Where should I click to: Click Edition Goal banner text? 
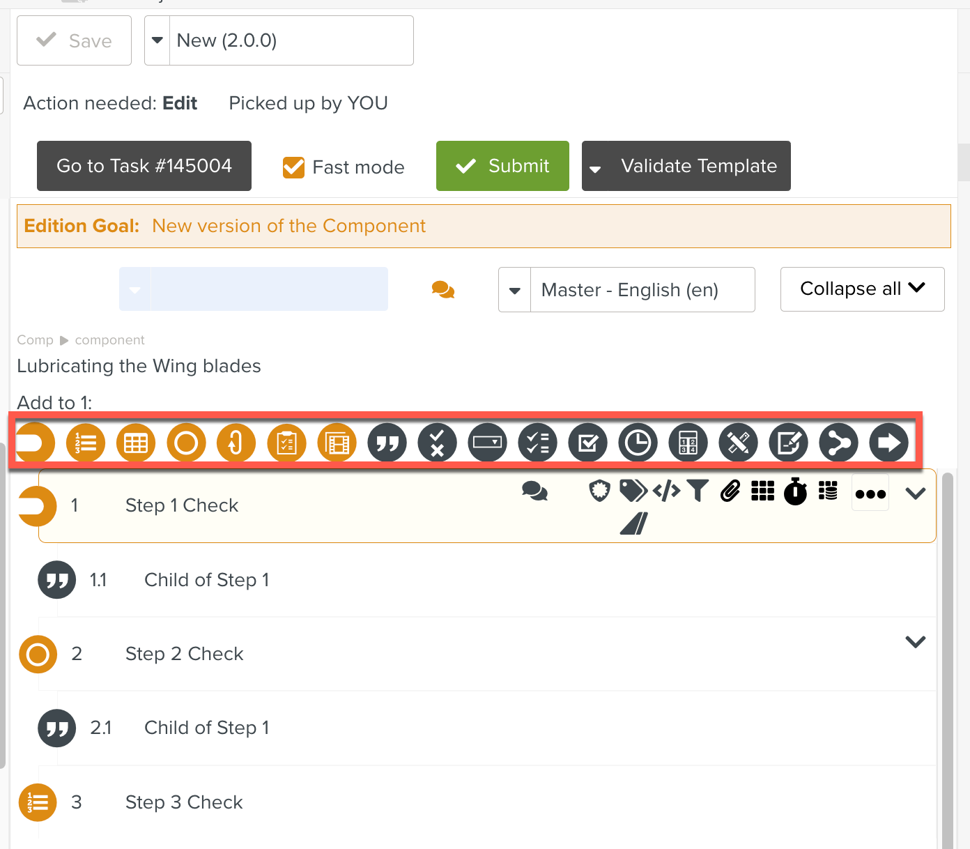224,226
